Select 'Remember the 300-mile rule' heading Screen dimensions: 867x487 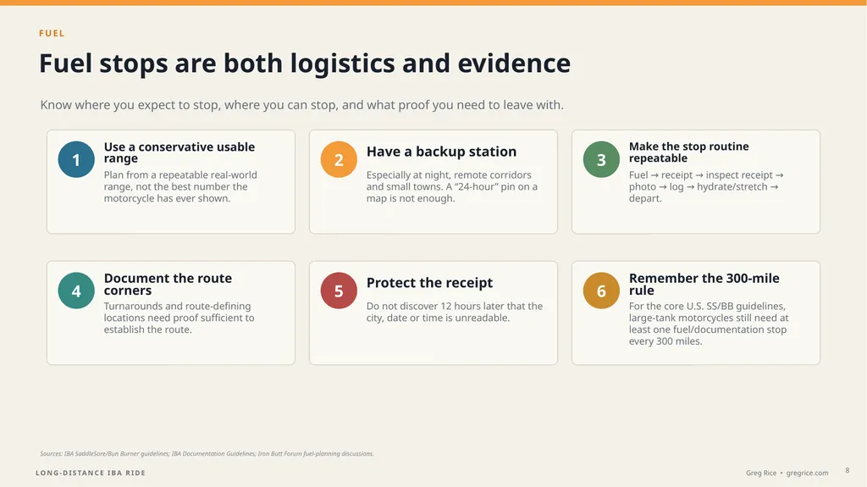[x=704, y=284]
